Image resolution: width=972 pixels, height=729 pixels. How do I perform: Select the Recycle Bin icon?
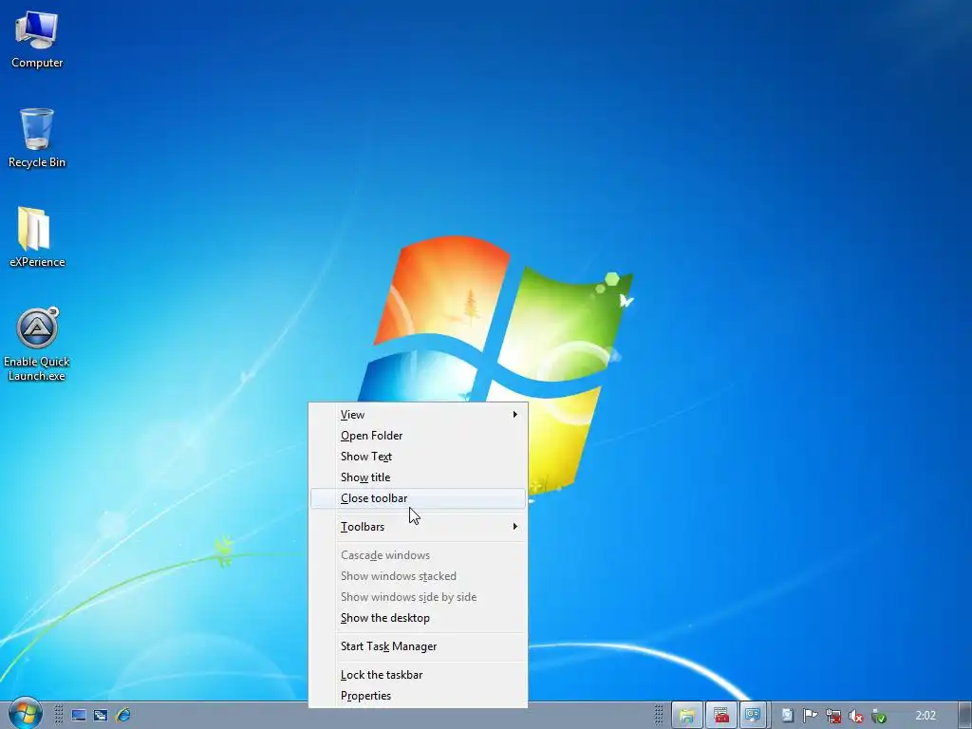(37, 138)
